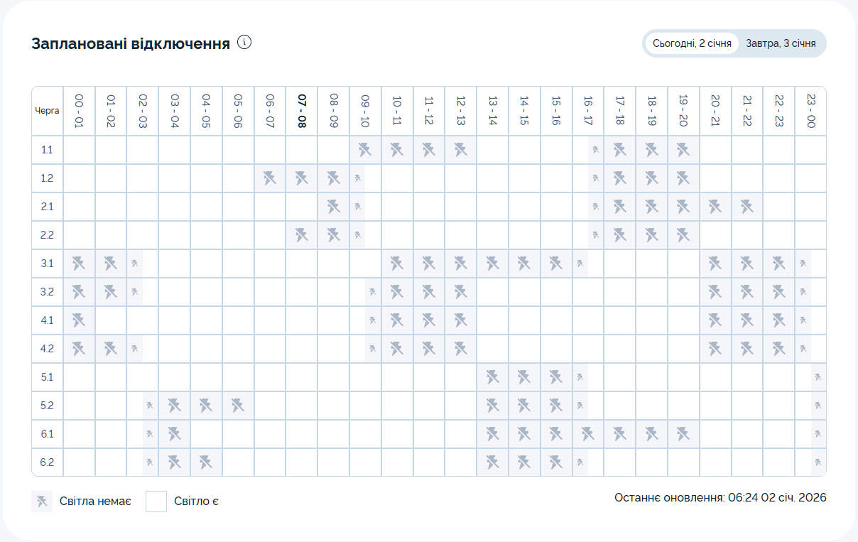Click outage icon for queue 6.1 at 19-20
This screenshot has height=542, width=858.
683,434
